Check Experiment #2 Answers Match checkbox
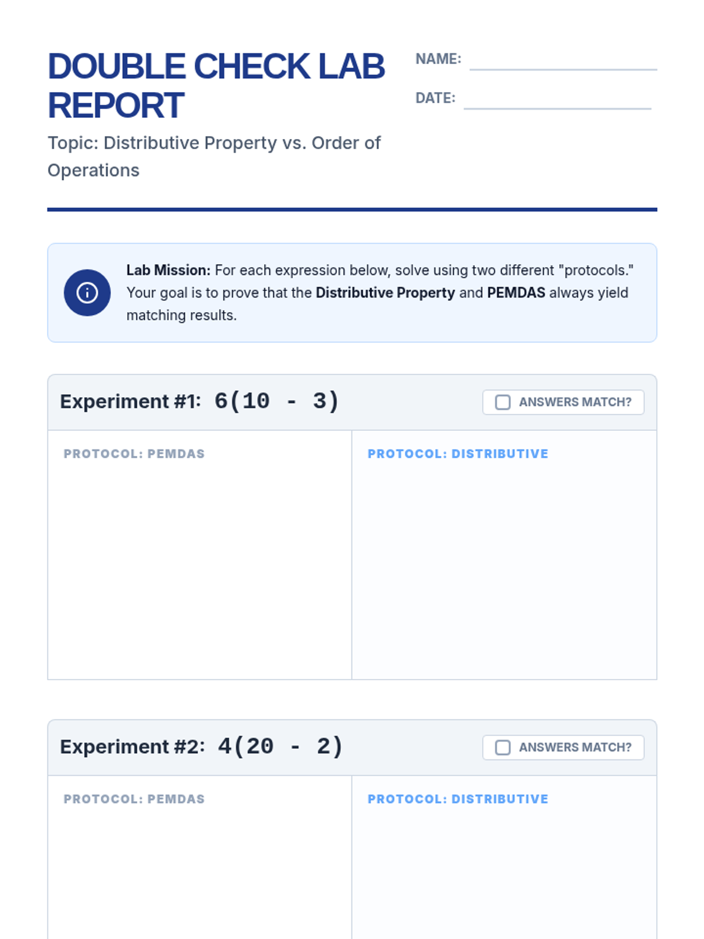This screenshot has height=939, width=704. click(503, 747)
